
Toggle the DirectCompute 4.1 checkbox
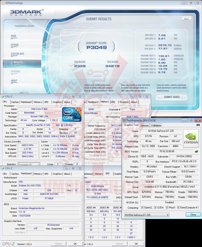pos(178,208)
